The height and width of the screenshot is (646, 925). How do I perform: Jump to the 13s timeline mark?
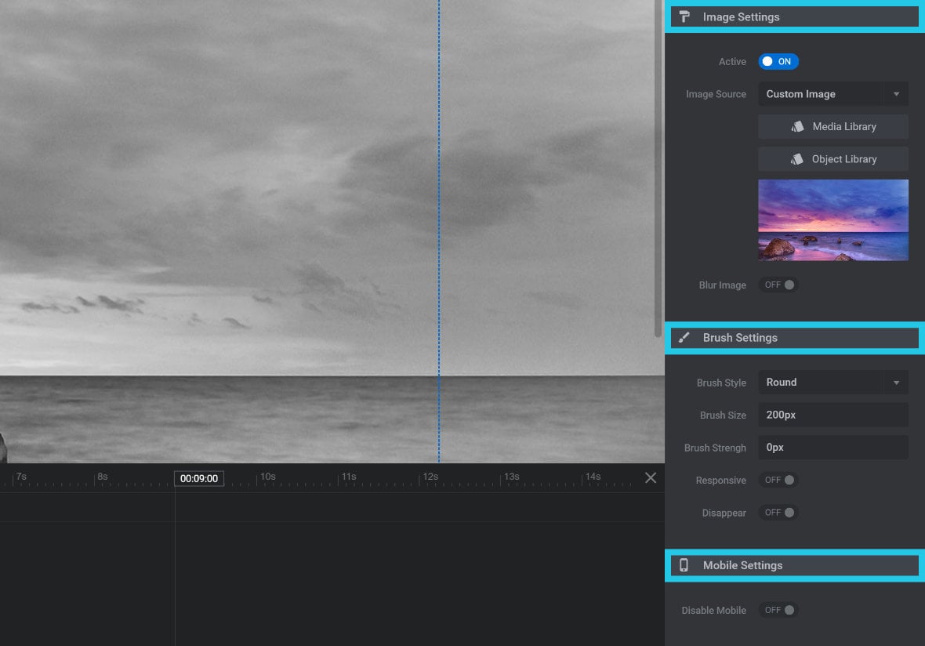pos(511,477)
